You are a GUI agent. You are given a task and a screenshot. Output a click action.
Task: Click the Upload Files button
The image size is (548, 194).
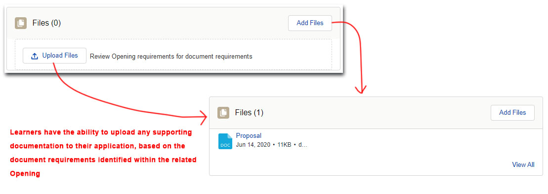click(x=54, y=56)
